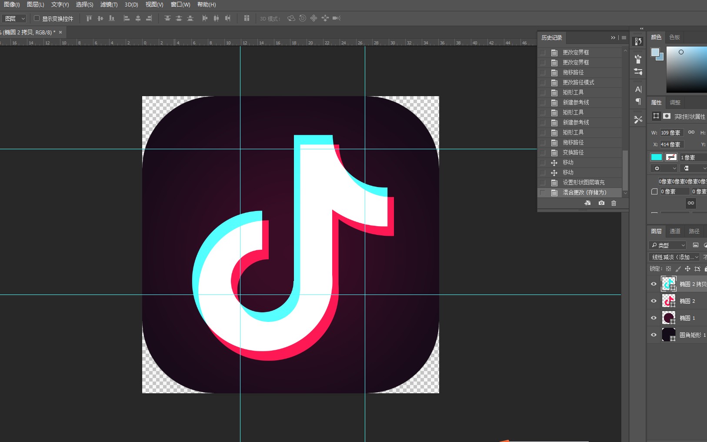Click cyan shape fill swatch

click(657, 157)
